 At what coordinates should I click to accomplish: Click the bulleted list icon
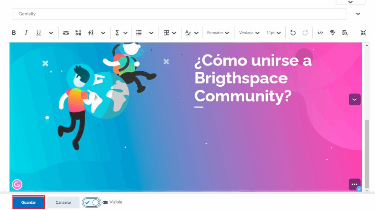139,33
